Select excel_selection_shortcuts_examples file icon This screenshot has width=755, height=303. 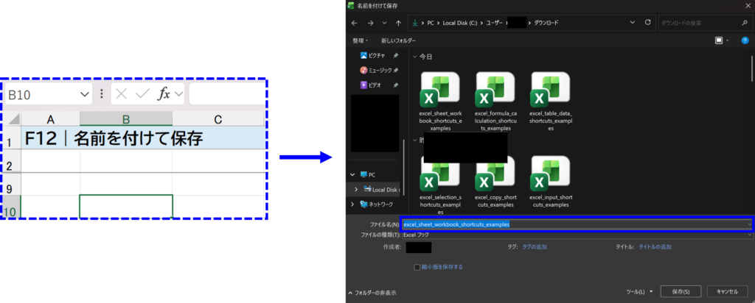[x=439, y=174]
